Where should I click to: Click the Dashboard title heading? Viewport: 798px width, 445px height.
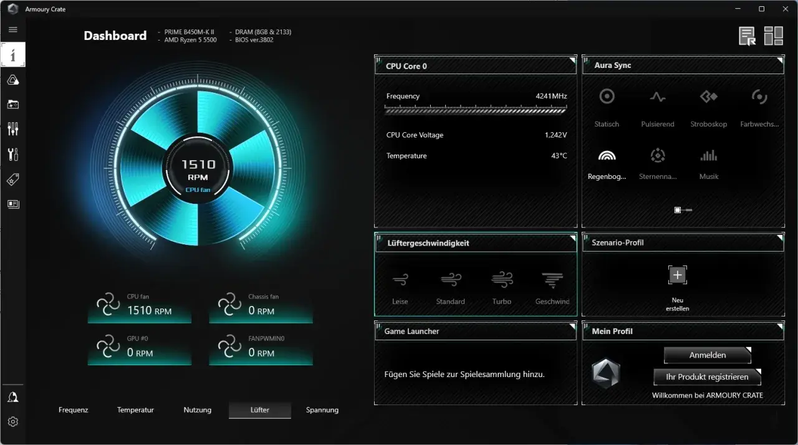115,36
